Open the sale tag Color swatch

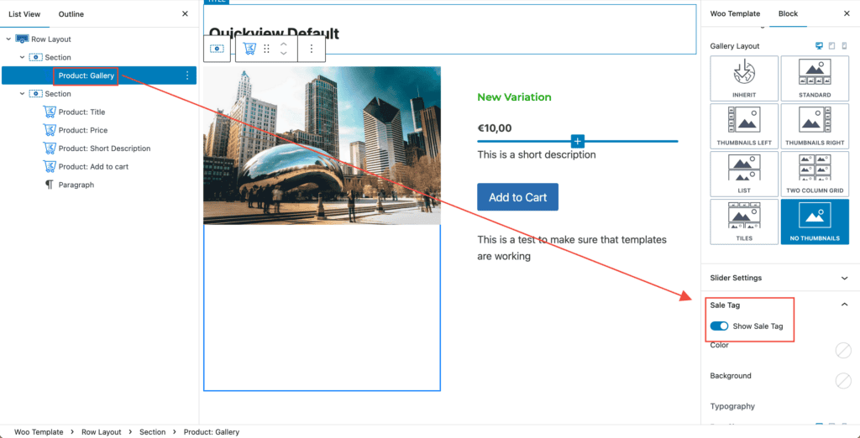[843, 351]
